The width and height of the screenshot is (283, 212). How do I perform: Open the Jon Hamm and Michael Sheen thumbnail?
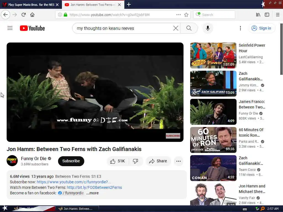(213, 194)
